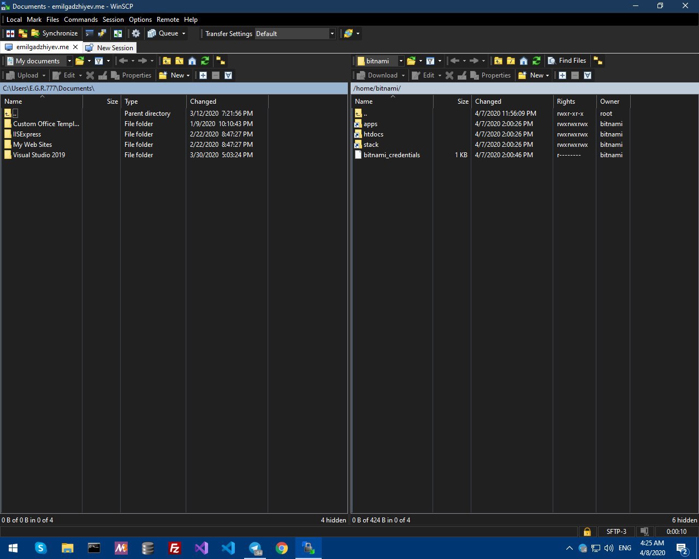The image size is (699, 559).
Task: Open Telegram from the taskbar
Action: 255,548
